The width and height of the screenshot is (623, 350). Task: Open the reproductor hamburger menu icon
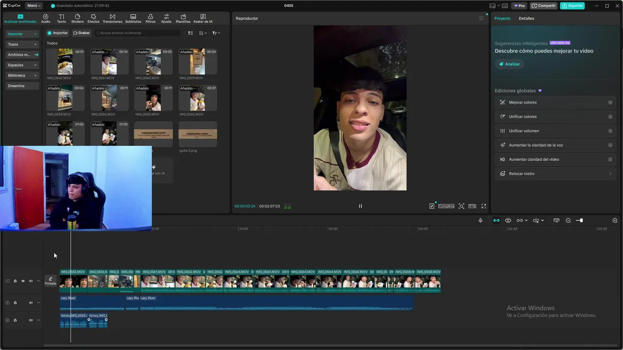(x=481, y=18)
